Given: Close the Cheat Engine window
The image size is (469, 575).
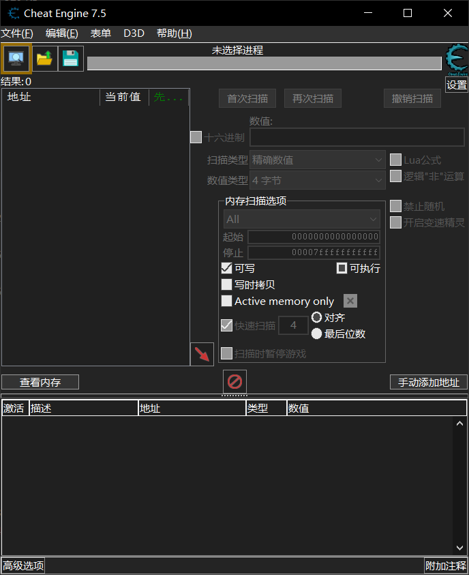Looking at the screenshot, I should click(x=448, y=13).
